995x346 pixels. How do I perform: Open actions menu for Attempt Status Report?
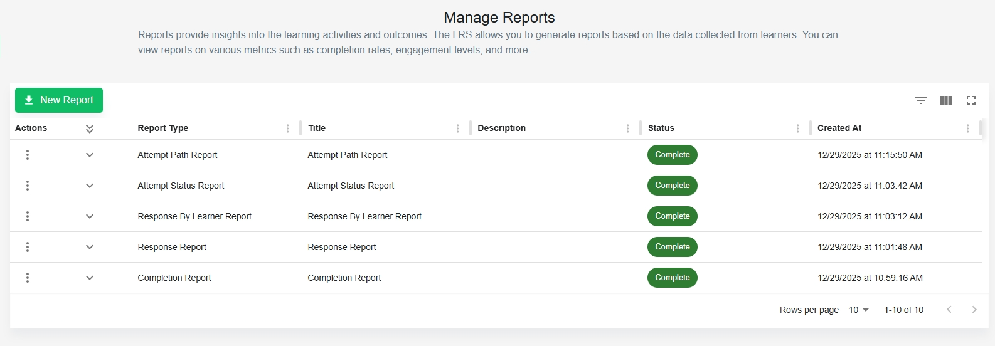point(28,186)
